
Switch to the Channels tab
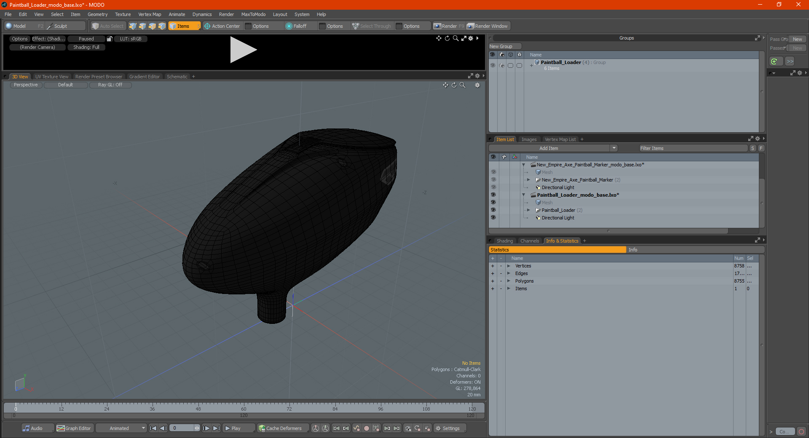click(530, 241)
